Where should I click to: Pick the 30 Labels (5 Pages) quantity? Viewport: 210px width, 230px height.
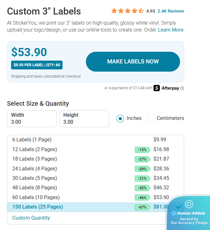tap(35, 178)
